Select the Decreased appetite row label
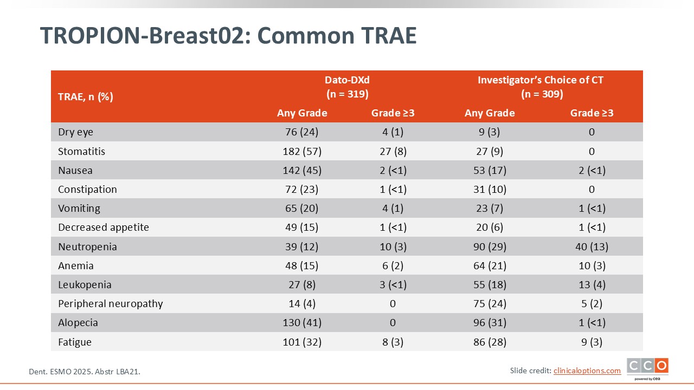This screenshot has height=390, width=694. 104,227
